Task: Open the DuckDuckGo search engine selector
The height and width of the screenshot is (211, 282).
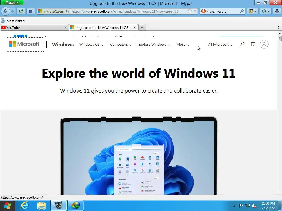Action: (x=205, y=12)
